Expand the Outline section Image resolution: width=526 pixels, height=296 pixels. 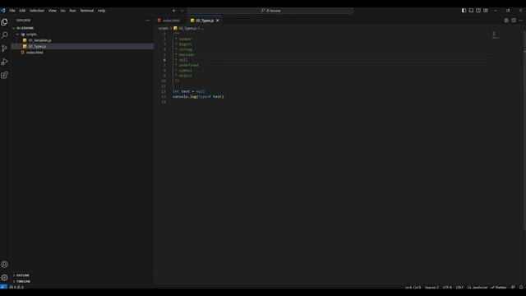[22, 275]
